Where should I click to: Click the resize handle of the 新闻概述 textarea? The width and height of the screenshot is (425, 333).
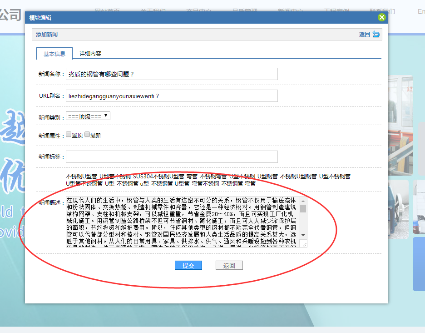pyautogui.click(x=304, y=245)
